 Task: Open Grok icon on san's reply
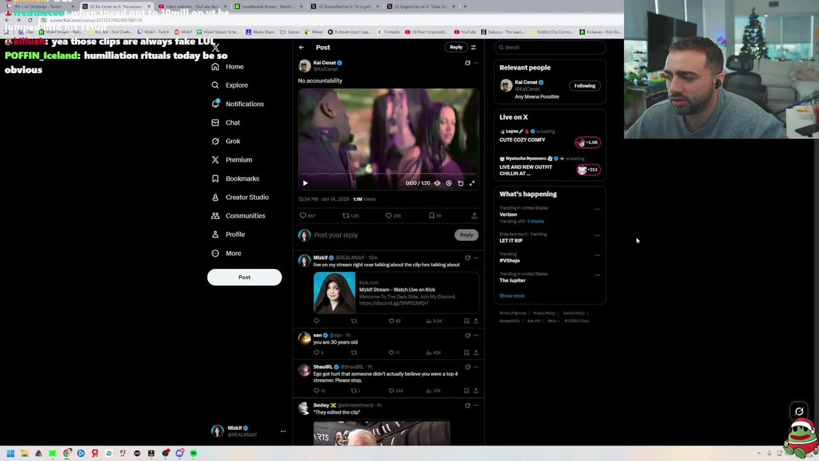pos(467,336)
